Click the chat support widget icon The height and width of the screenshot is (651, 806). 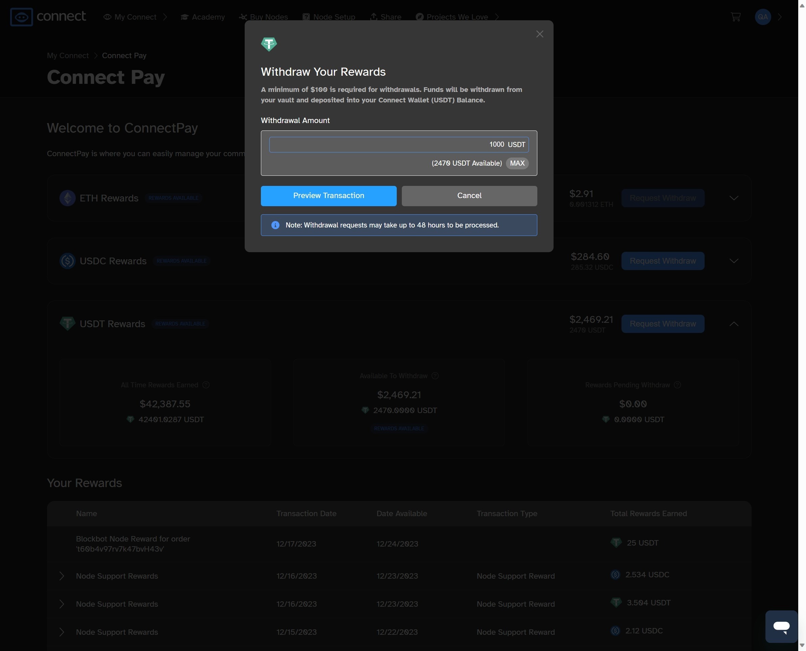(x=781, y=626)
